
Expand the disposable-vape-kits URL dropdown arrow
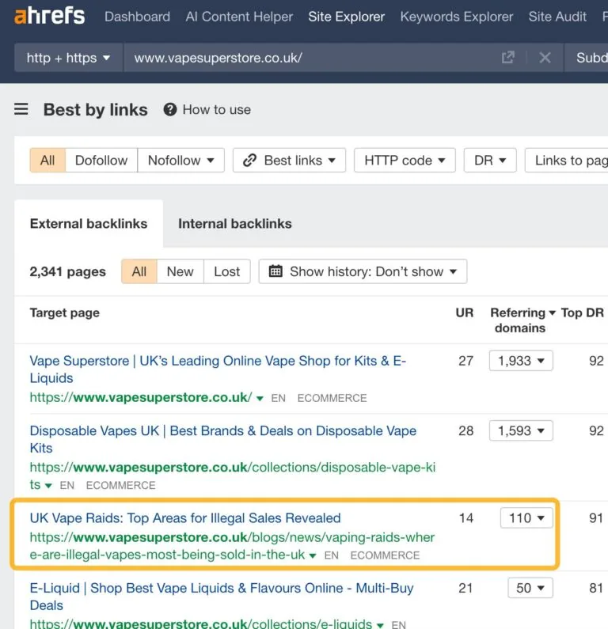[48, 485]
